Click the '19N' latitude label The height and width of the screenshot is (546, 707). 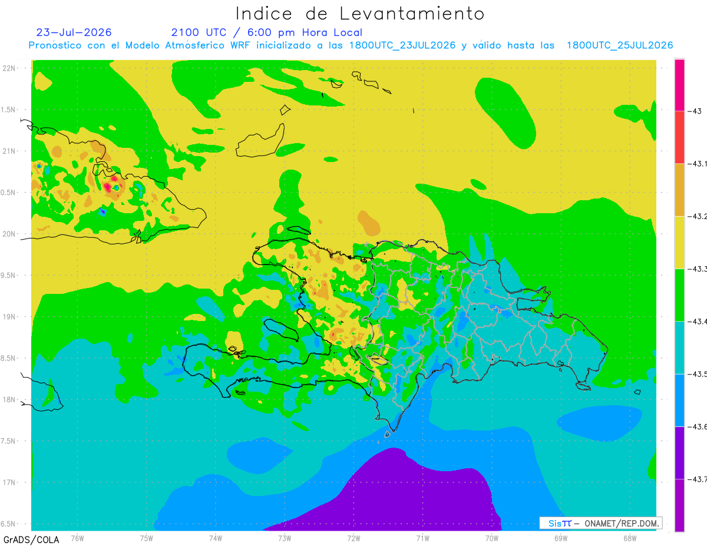click(x=9, y=316)
